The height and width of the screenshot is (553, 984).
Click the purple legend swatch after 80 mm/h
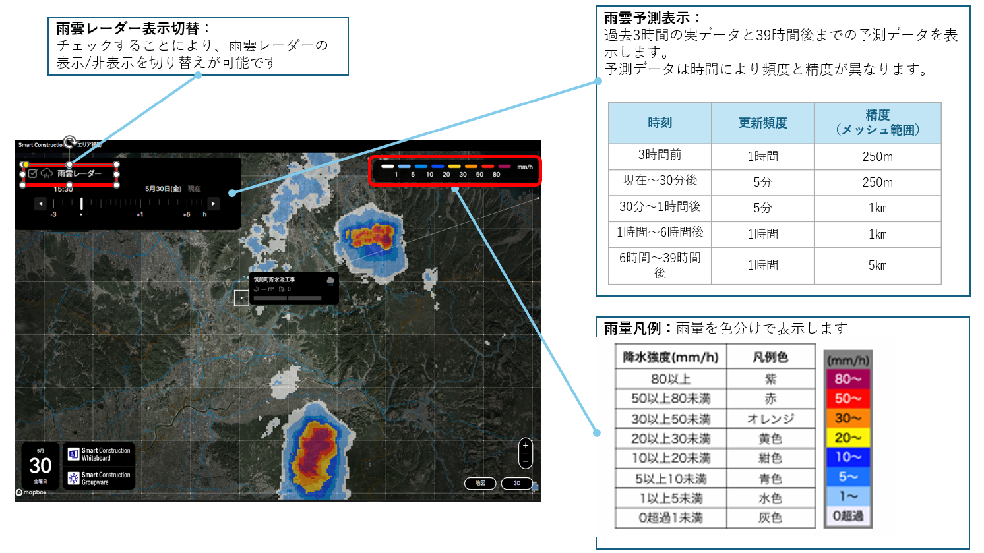click(505, 167)
